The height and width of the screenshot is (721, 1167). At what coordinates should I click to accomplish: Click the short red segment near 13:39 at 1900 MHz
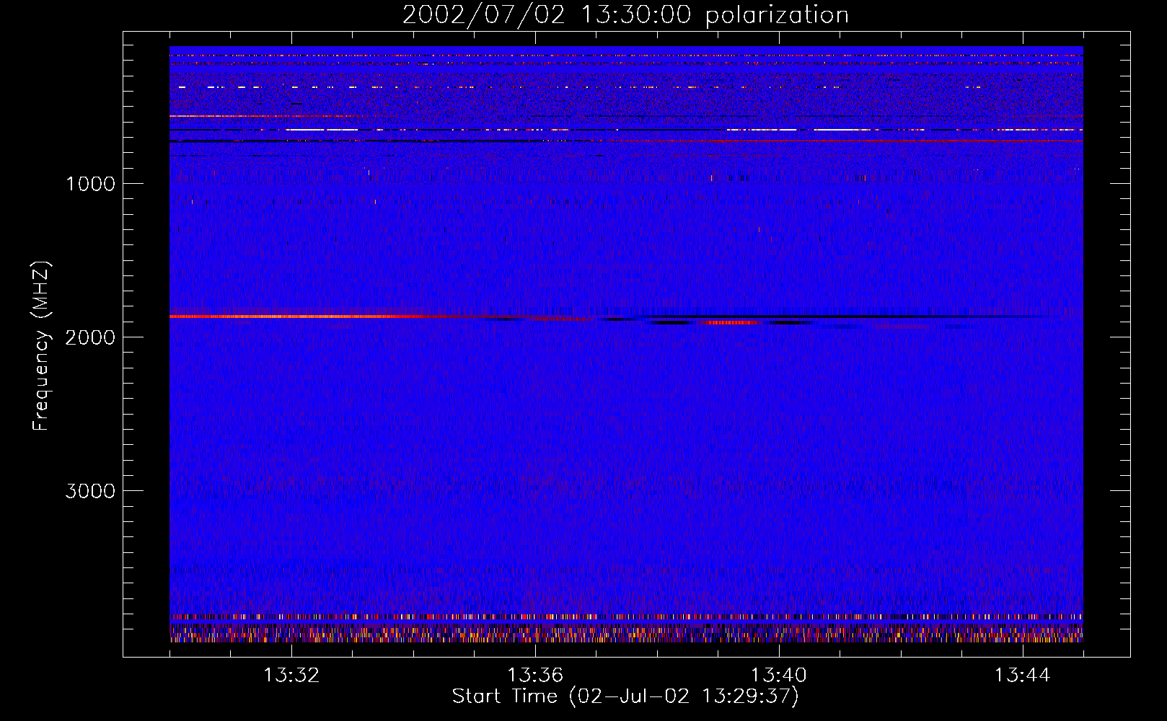[730, 322]
